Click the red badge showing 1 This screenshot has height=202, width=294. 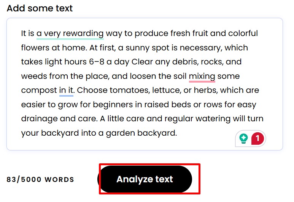(257, 139)
